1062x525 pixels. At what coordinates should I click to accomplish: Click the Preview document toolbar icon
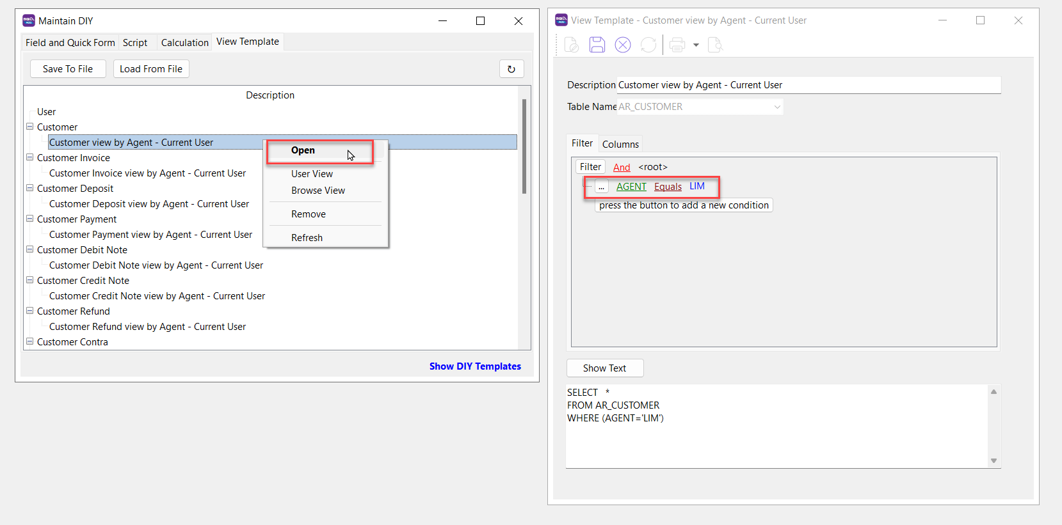[716, 45]
